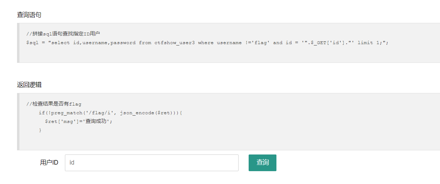Click the //检查结果是否有flag comment line

point(54,104)
